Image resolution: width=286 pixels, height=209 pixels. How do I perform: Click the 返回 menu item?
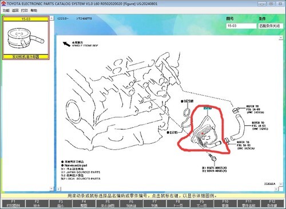tap(15, 10)
